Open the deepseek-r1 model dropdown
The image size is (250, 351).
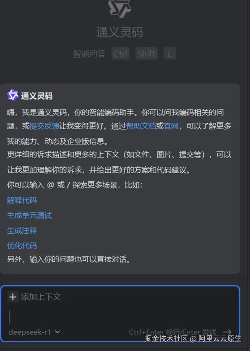34,332
